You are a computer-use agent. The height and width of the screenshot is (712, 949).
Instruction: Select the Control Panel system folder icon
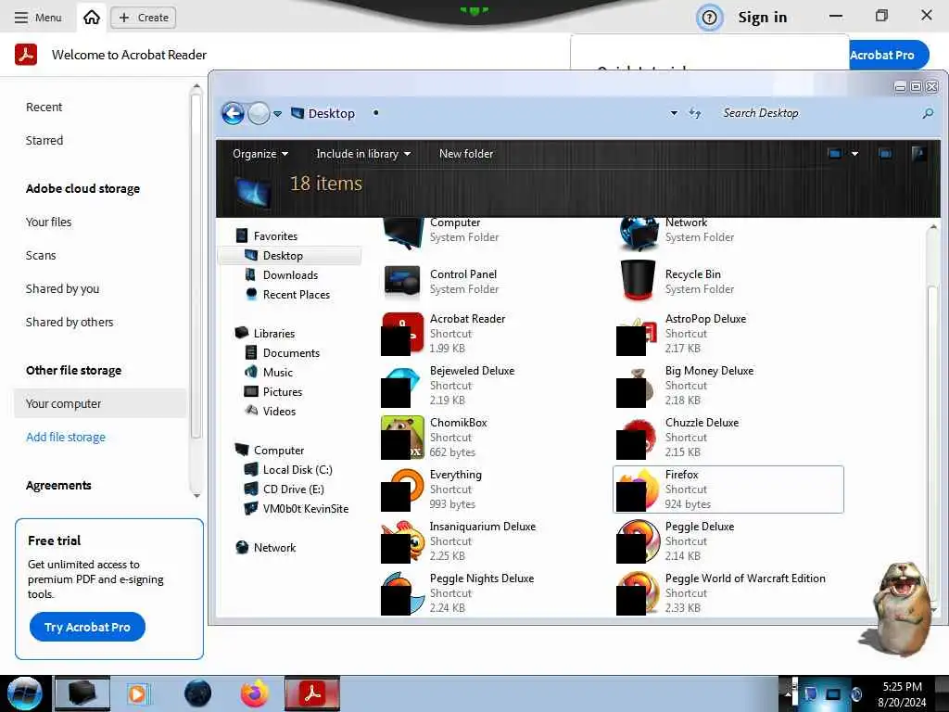(402, 282)
